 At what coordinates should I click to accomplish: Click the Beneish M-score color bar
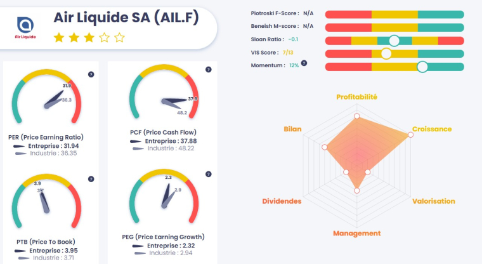coord(394,27)
